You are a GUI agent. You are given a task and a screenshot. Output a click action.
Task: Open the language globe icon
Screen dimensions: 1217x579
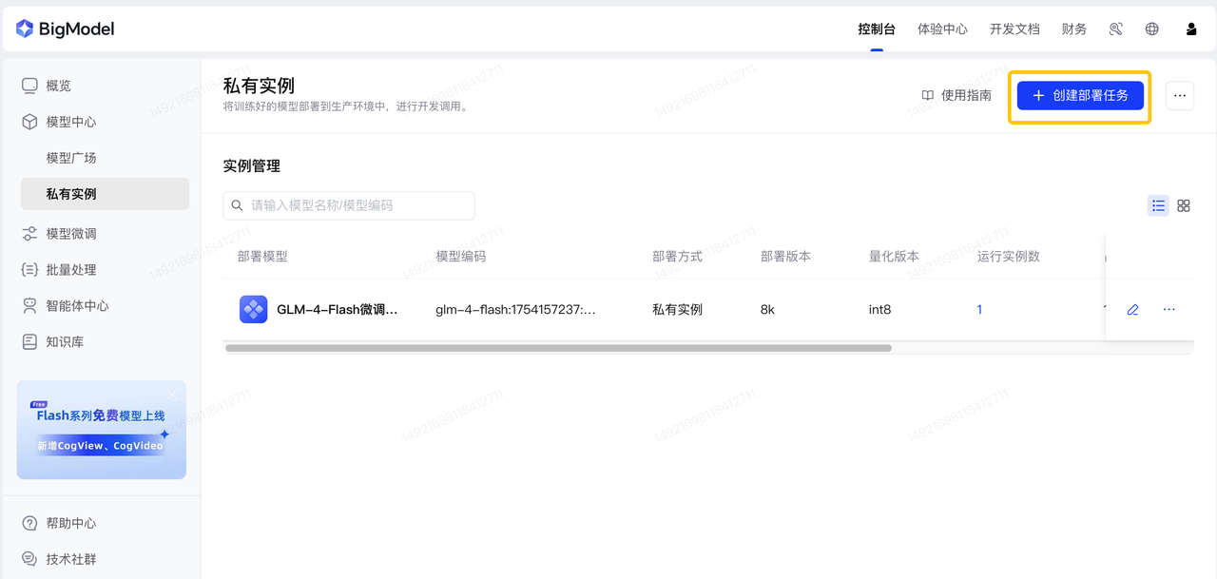(x=1152, y=29)
